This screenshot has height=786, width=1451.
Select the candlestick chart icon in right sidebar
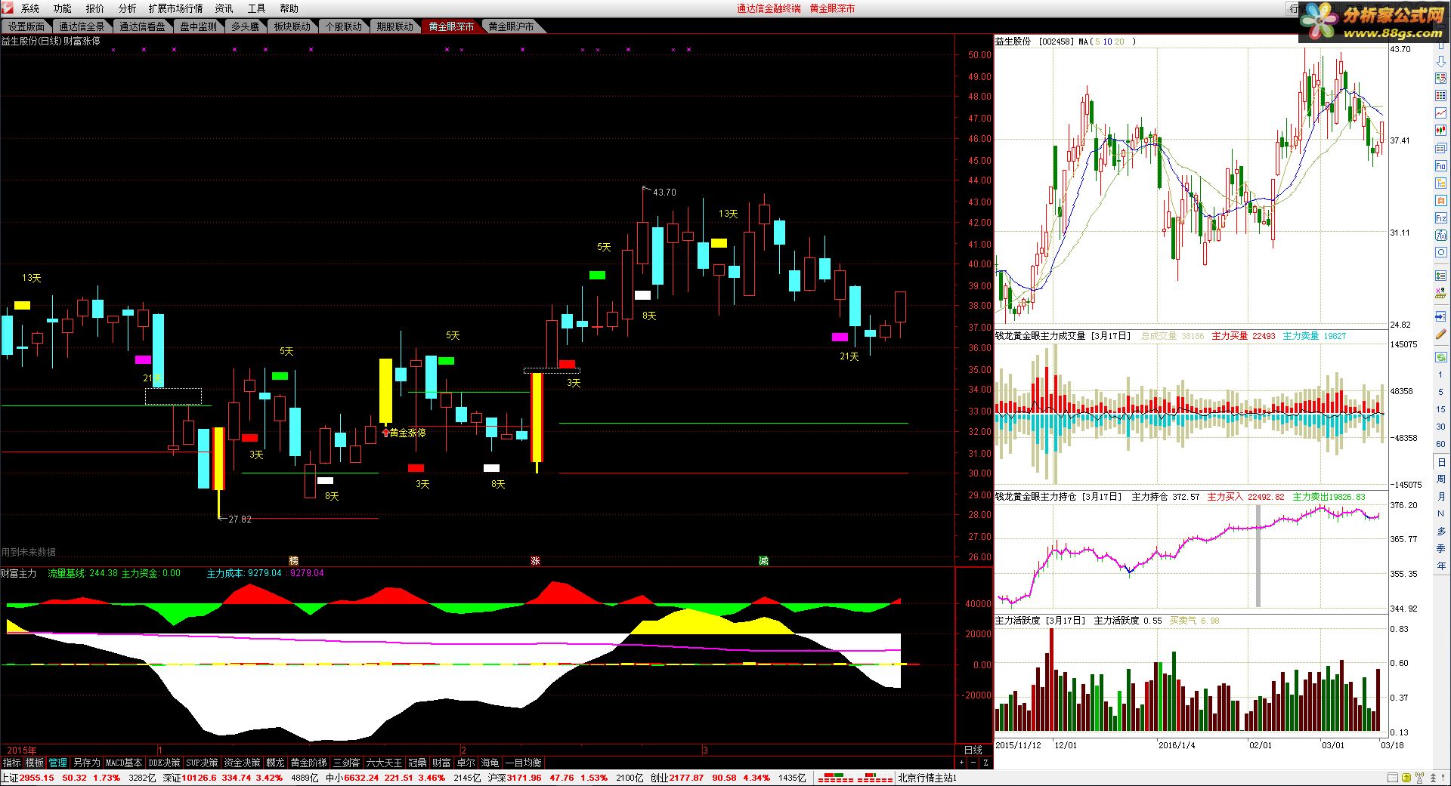pyautogui.click(x=1441, y=130)
